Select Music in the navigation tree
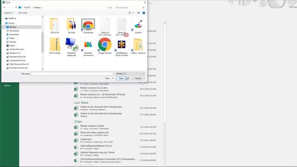This screenshot has height=167, width=297. pyautogui.click(x=12, y=38)
